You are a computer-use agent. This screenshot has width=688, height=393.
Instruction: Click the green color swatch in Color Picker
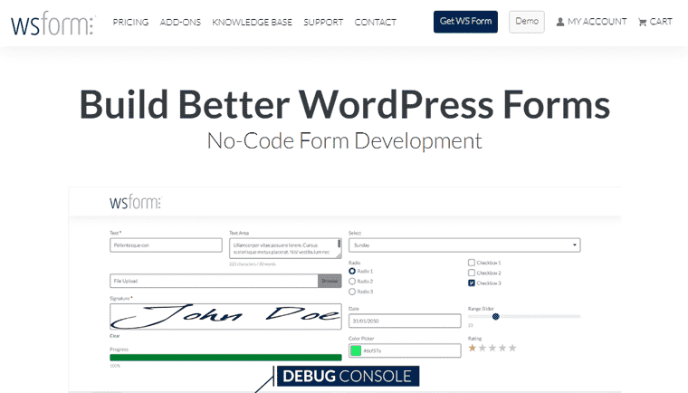356,350
